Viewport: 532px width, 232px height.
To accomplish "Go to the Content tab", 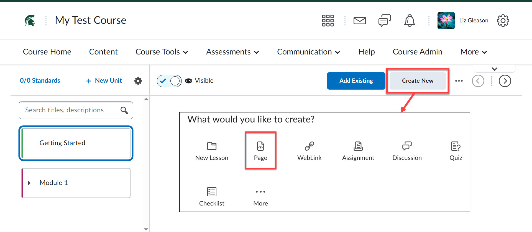I will (103, 52).
